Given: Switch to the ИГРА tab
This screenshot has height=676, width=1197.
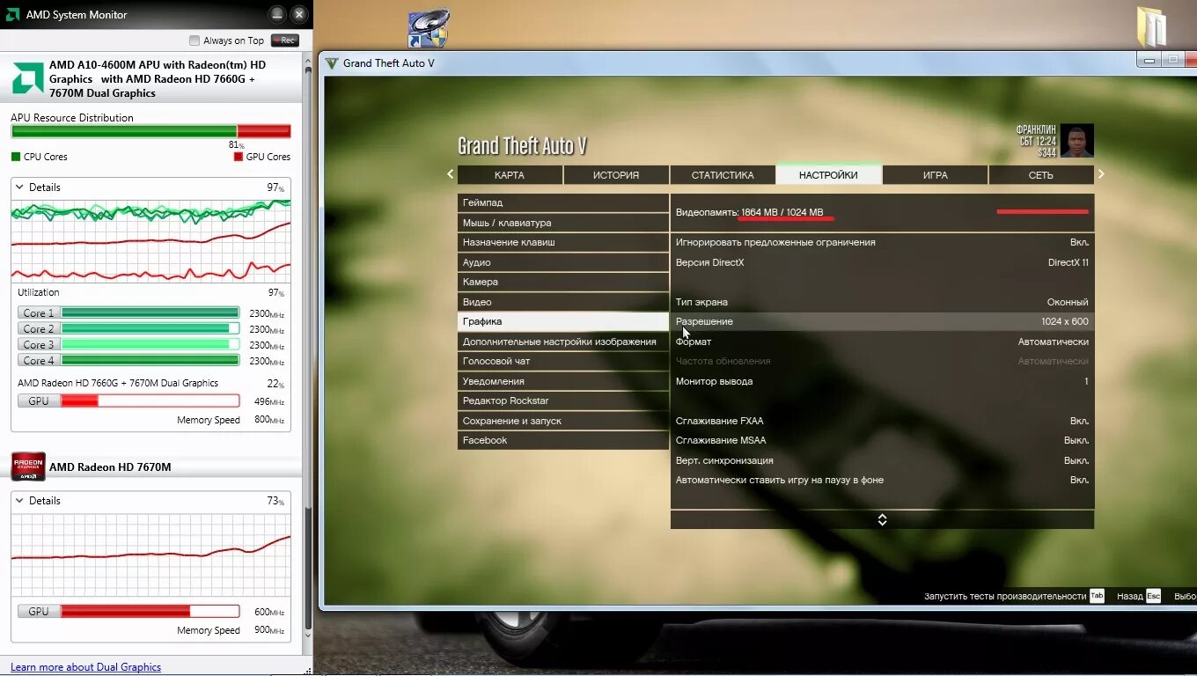Looking at the screenshot, I should point(935,175).
